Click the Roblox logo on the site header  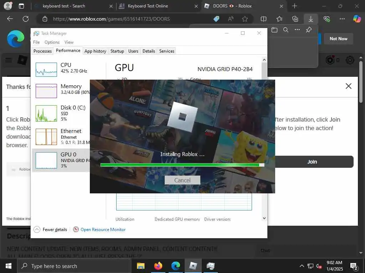tap(22, 60)
